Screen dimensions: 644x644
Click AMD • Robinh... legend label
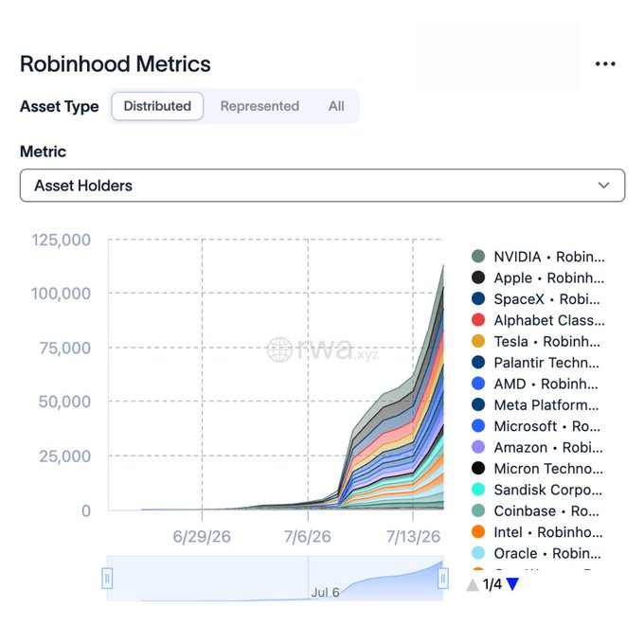[x=546, y=384]
